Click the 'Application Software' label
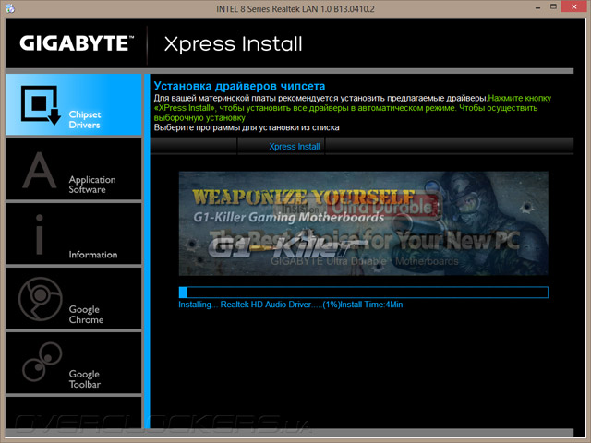Image resolution: width=591 pixels, height=443 pixels. pos(92,185)
